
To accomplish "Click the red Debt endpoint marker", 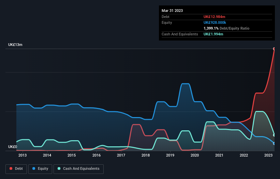I will [x=274, y=49].
